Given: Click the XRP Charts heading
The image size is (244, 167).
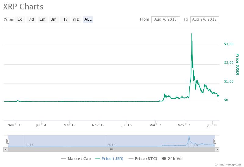Looking at the screenshot, I should coord(23,7).
